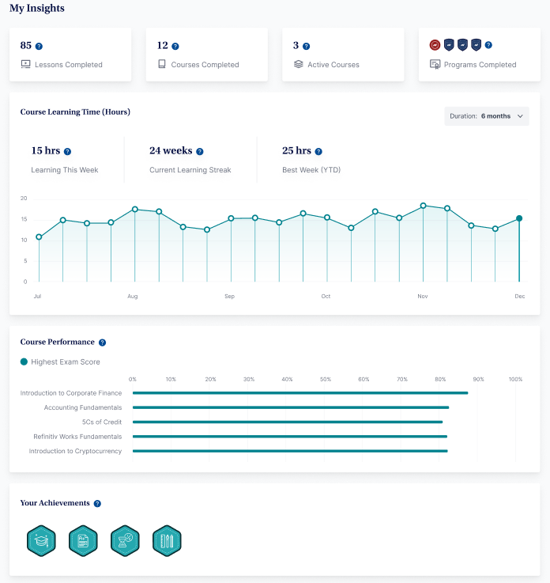
Task: Open the Active Courses card
Action: click(x=343, y=55)
